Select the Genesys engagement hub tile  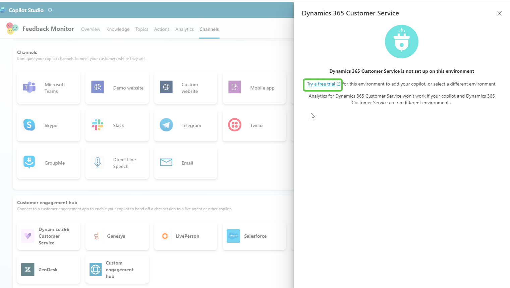coord(117,236)
